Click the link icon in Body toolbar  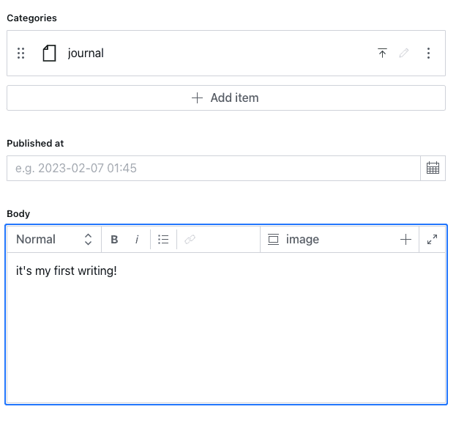tap(190, 239)
